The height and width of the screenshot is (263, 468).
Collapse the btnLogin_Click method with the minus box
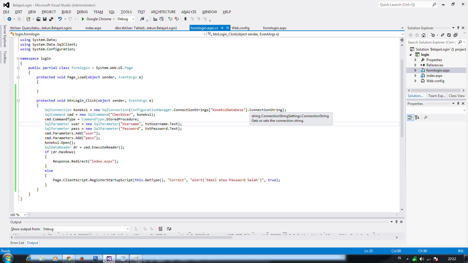18,100
